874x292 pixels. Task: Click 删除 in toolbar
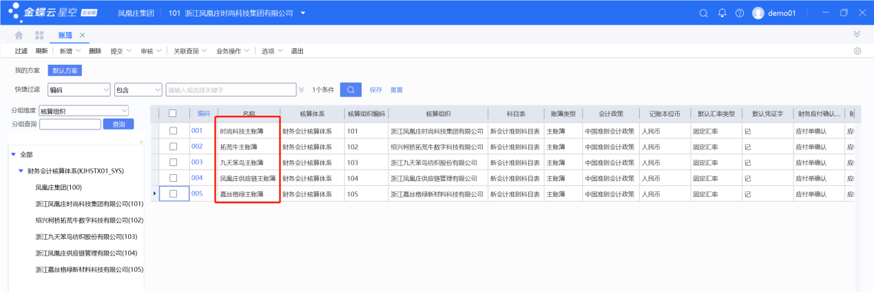95,51
